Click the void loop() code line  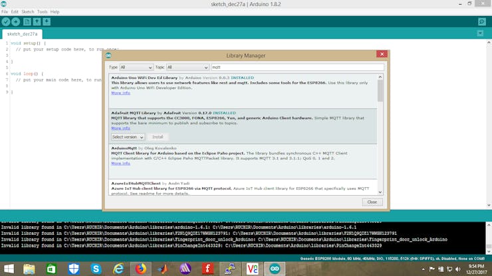(x=27, y=74)
